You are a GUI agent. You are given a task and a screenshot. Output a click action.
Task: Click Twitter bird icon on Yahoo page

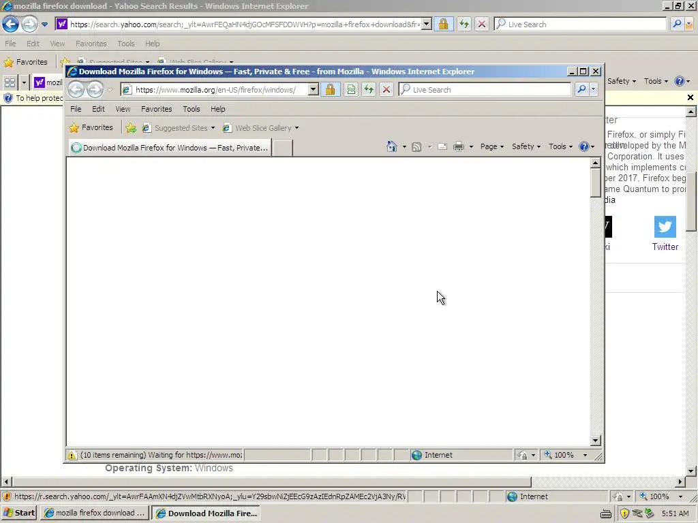click(665, 227)
